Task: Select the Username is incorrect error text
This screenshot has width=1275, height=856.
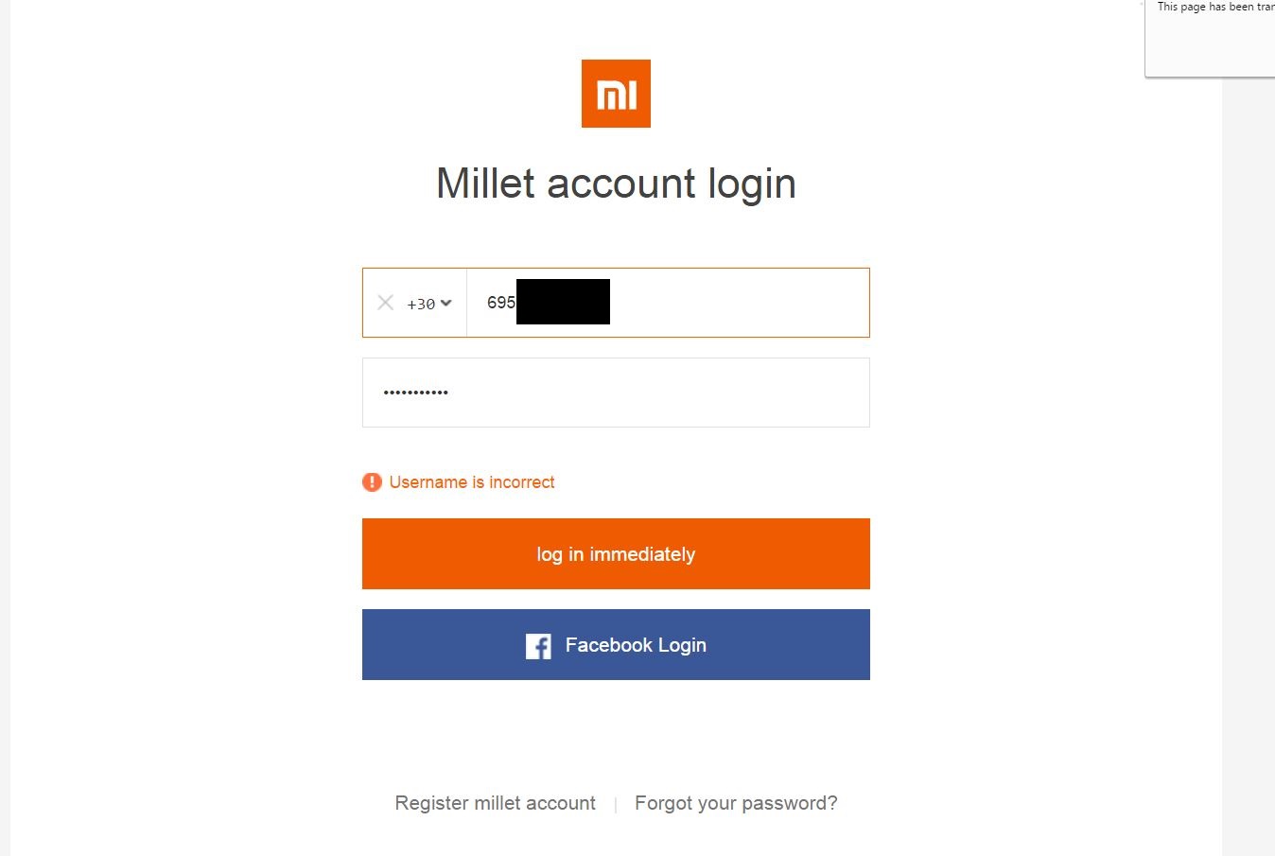Action: tap(472, 482)
